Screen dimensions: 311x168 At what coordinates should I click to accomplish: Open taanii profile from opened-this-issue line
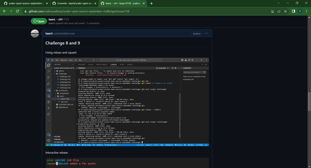(x=52, y=23)
